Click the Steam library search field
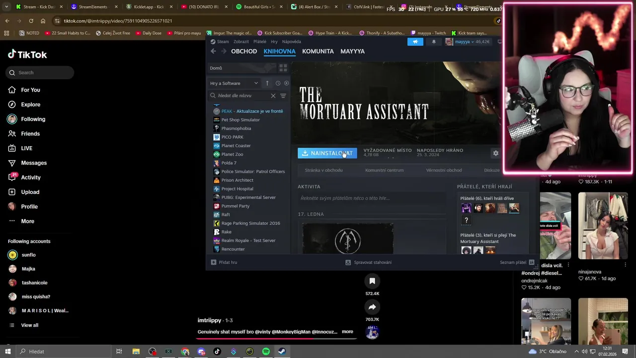 [241, 95]
